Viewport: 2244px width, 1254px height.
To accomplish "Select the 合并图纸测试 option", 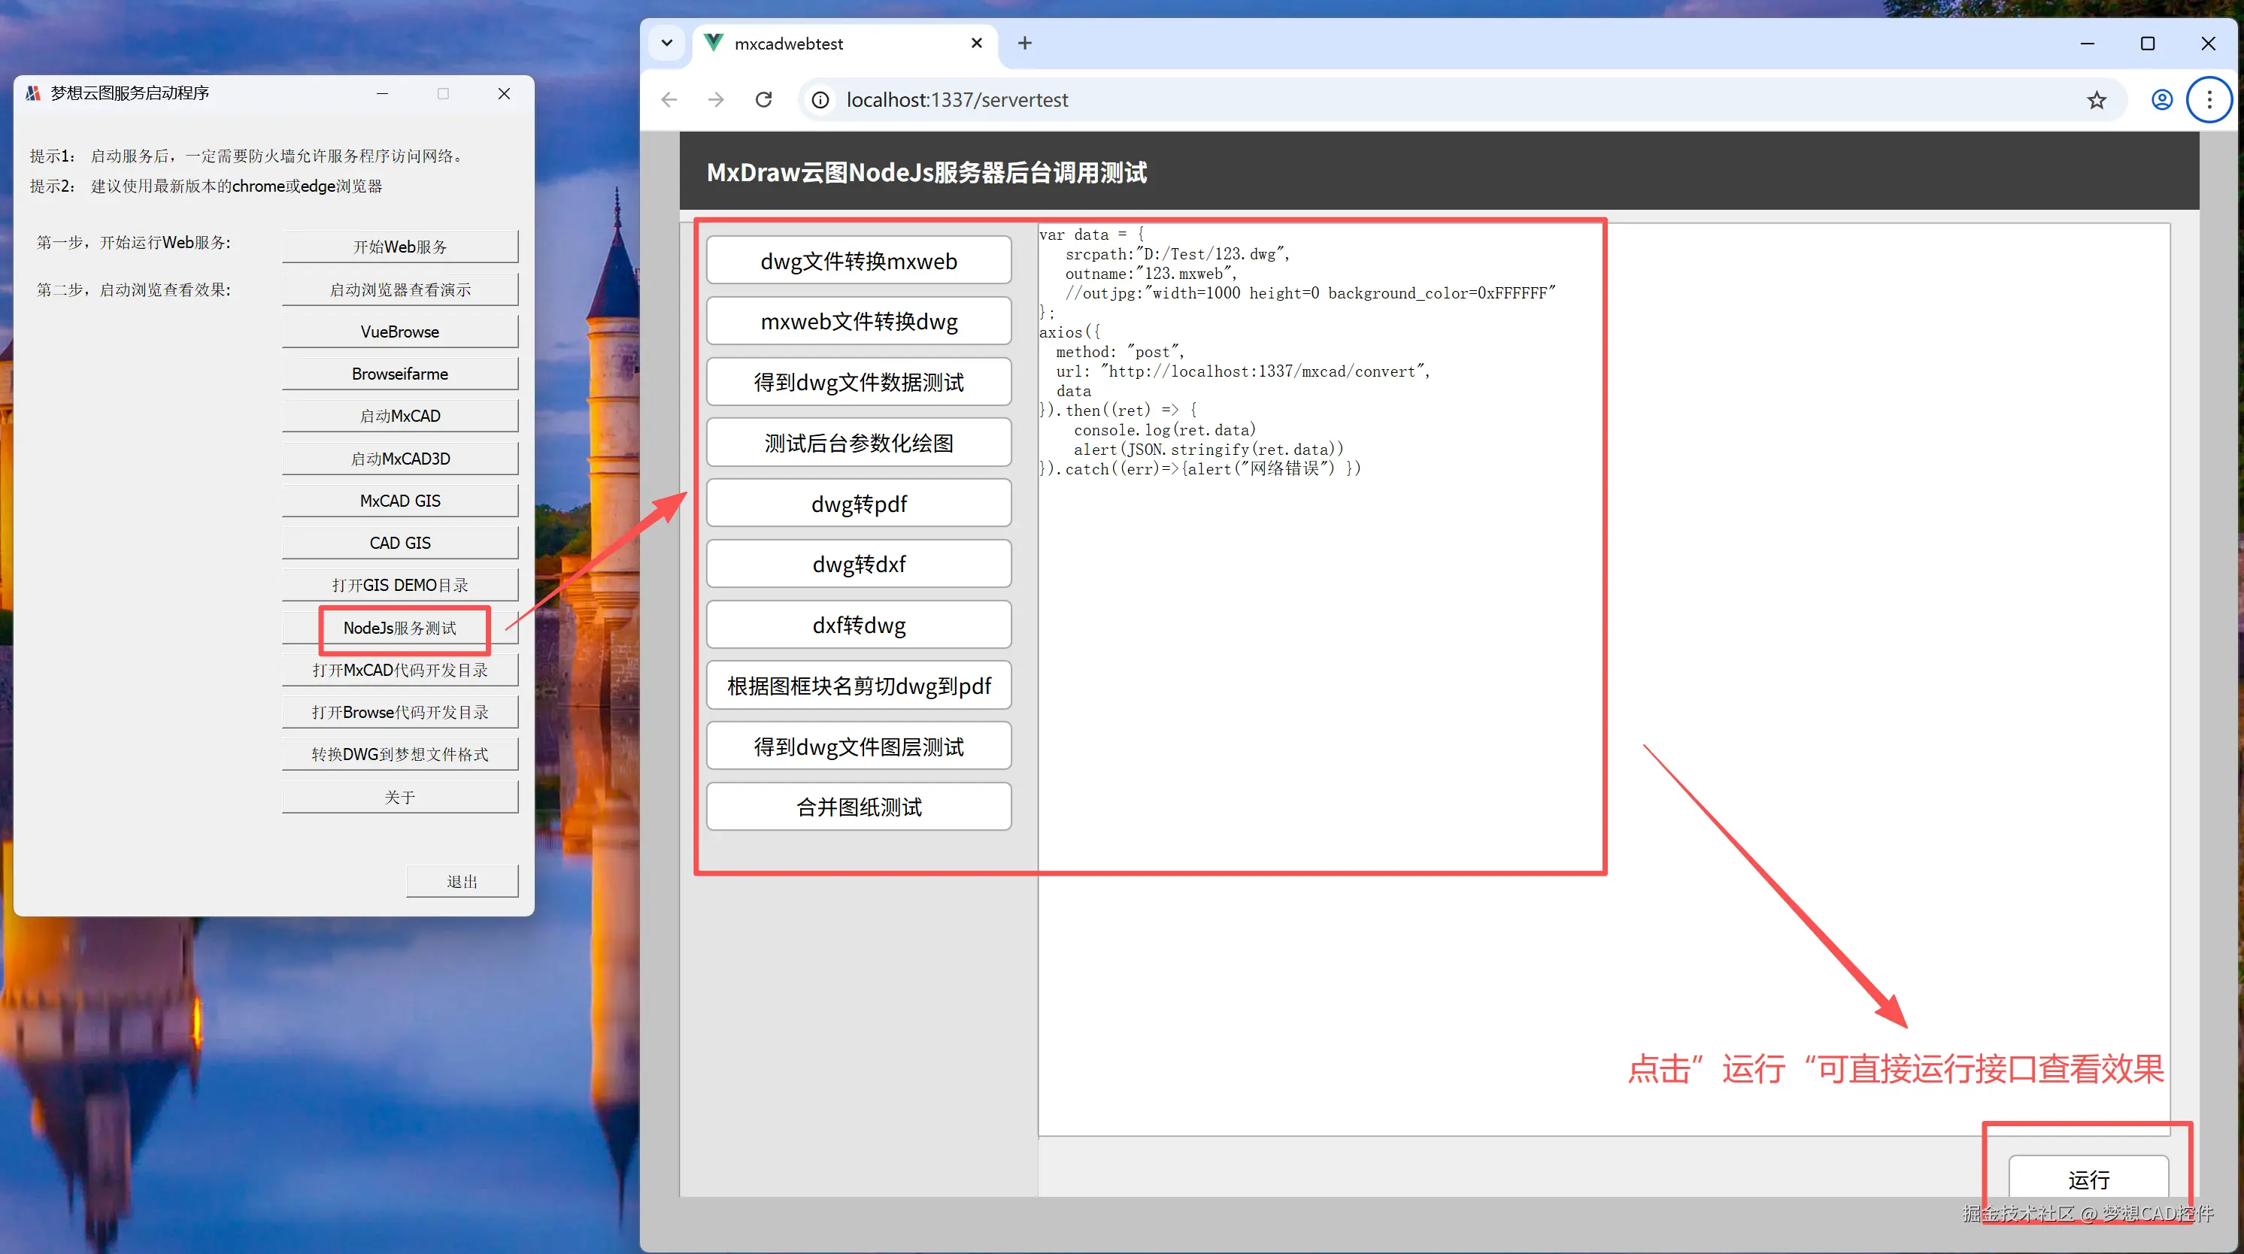I will tap(858, 807).
